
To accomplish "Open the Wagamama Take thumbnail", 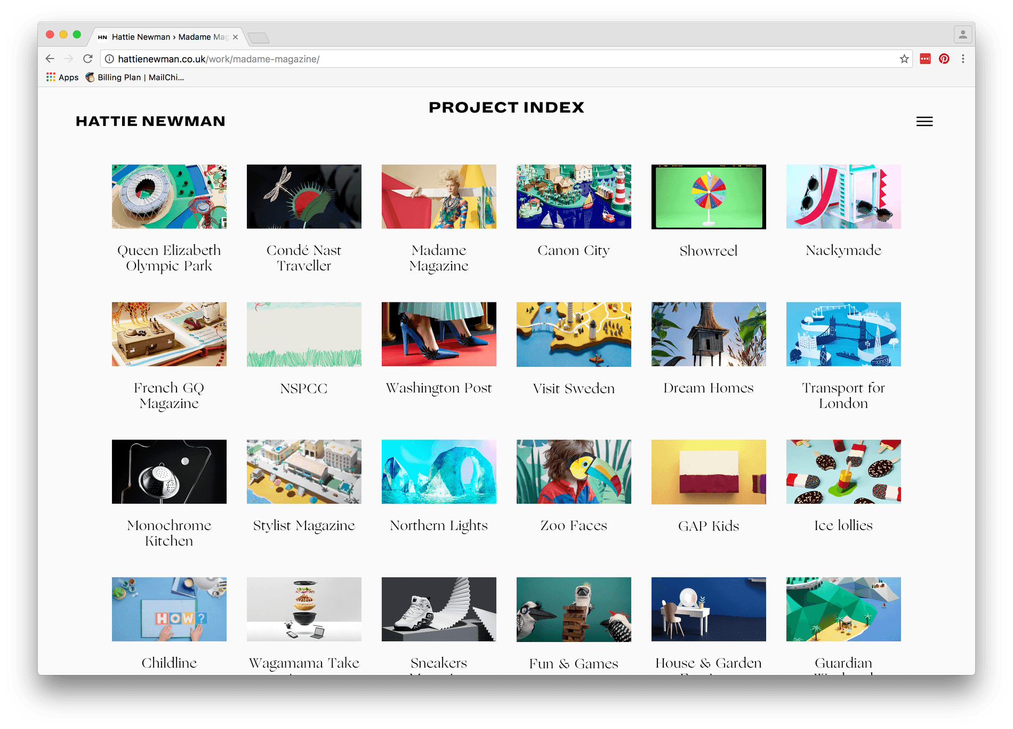I will click(304, 609).
